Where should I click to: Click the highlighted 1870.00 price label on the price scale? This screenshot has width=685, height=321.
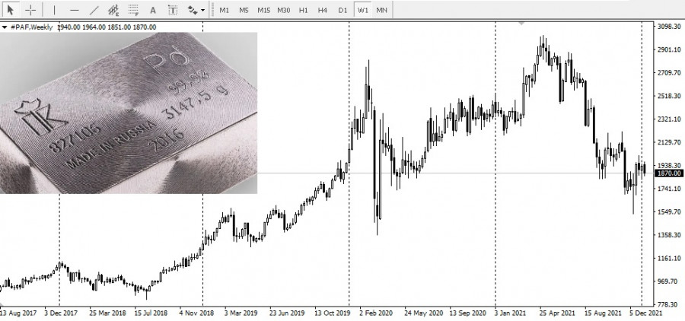pos(668,173)
